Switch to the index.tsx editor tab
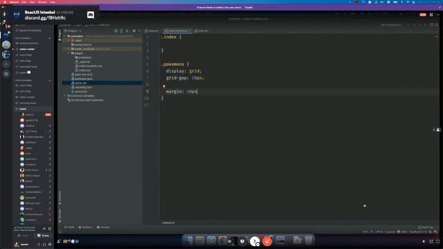The image size is (443, 249). 152,30
